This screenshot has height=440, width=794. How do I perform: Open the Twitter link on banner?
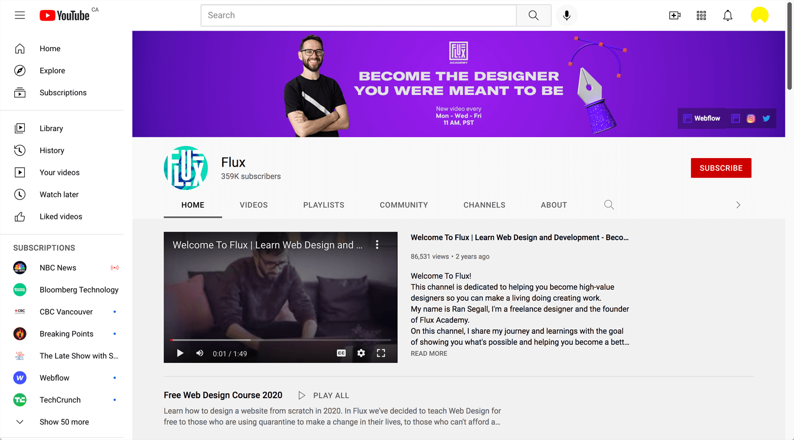(766, 118)
